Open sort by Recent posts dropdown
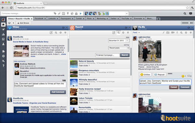The width and height of the screenshot is (195, 123). (x=119, y=48)
